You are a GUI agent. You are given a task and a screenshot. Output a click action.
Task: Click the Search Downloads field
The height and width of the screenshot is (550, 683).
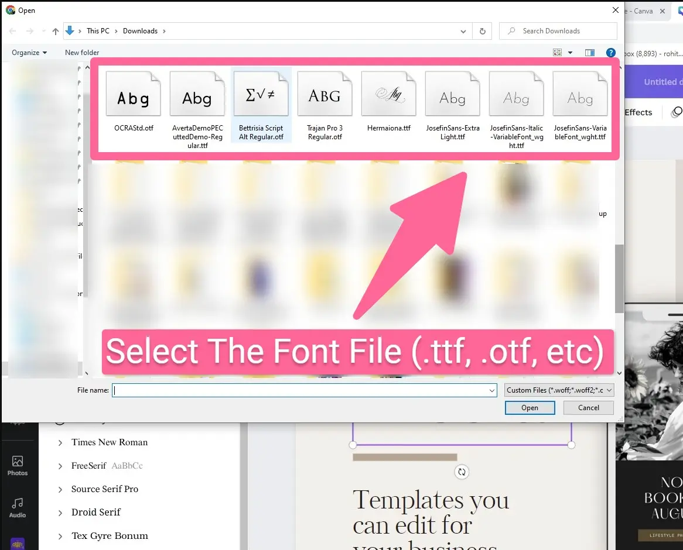tap(558, 31)
